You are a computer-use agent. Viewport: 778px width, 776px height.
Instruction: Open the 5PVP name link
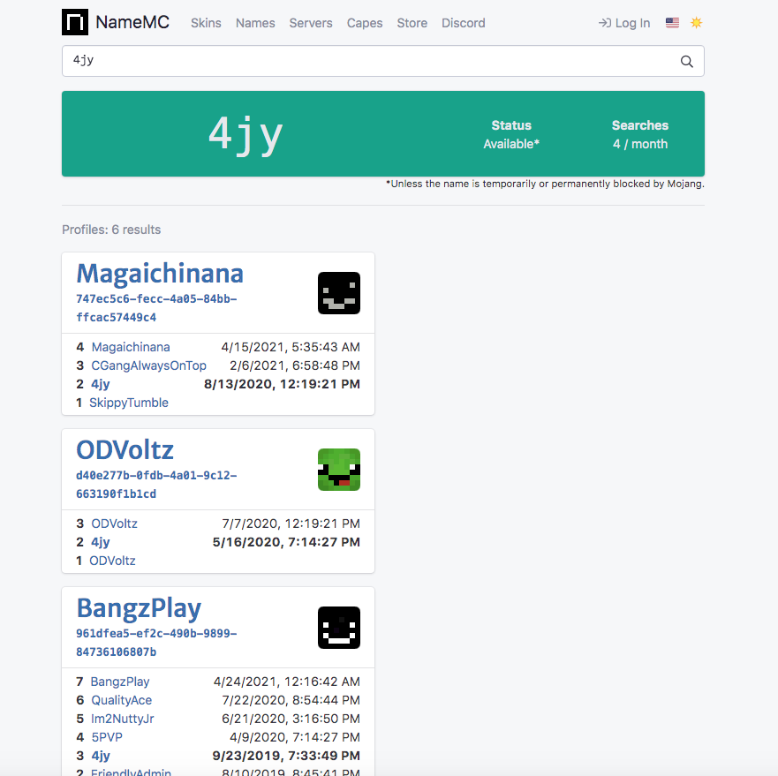[x=107, y=737]
